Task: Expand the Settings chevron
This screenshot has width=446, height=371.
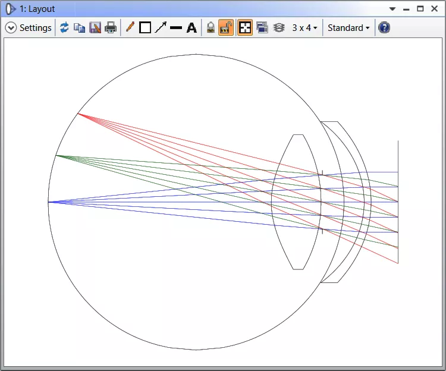Action: click(x=11, y=28)
